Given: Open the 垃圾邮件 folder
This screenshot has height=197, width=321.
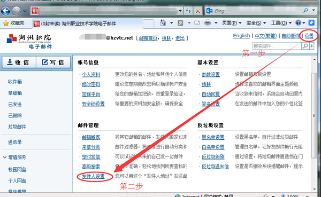Looking at the screenshot, I should [x=17, y=127].
